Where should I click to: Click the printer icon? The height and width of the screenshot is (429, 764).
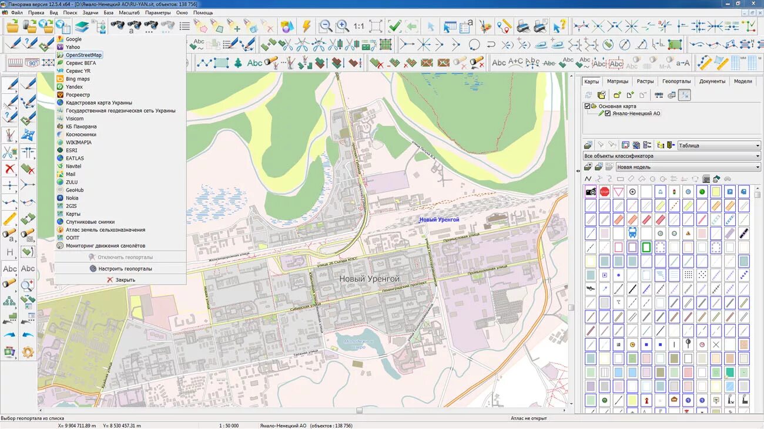pos(522,26)
